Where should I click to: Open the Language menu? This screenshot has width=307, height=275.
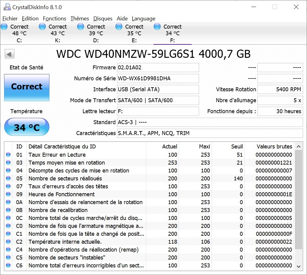pos(143,19)
